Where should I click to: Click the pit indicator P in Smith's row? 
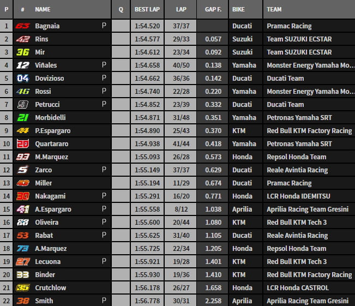tap(104, 301)
